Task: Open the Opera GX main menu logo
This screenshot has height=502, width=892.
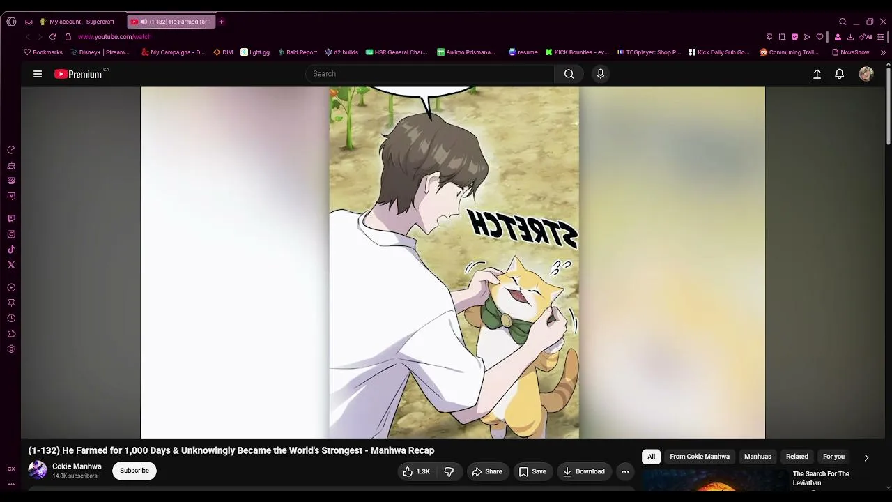Action: [11, 22]
